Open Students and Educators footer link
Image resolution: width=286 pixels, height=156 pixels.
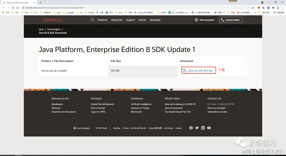click(x=64, y=112)
